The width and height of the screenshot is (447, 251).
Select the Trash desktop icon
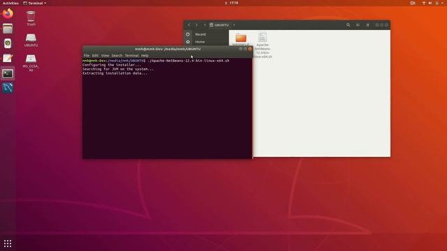click(31, 18)
